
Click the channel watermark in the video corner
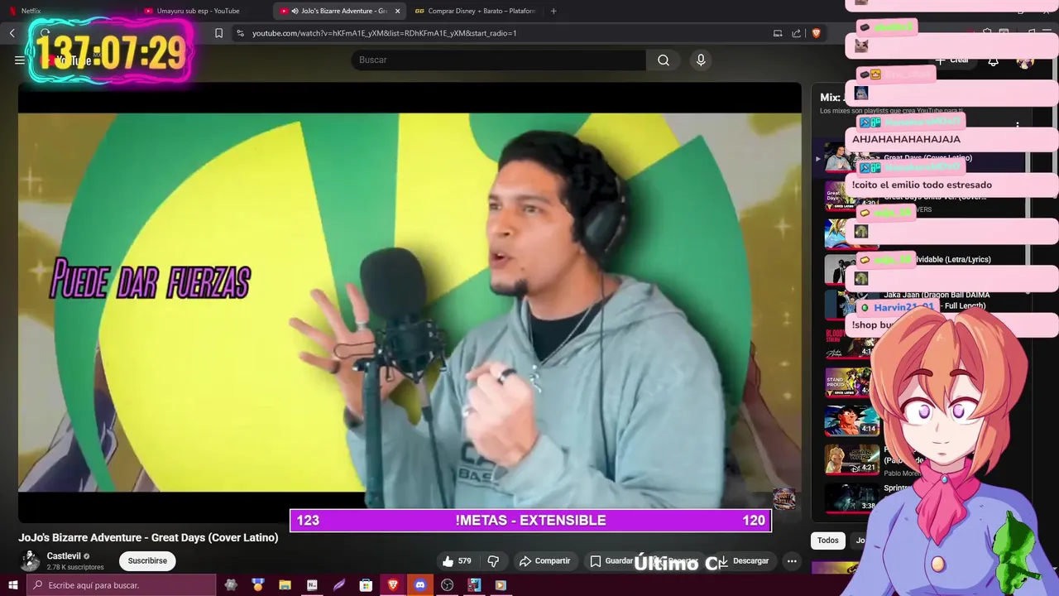[784, 498]
